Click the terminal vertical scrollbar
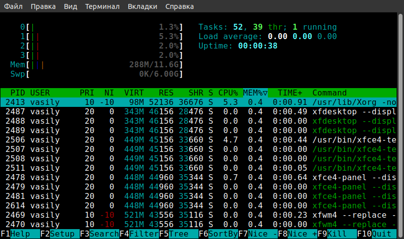 pyautogui.click(x=400, y=125)
